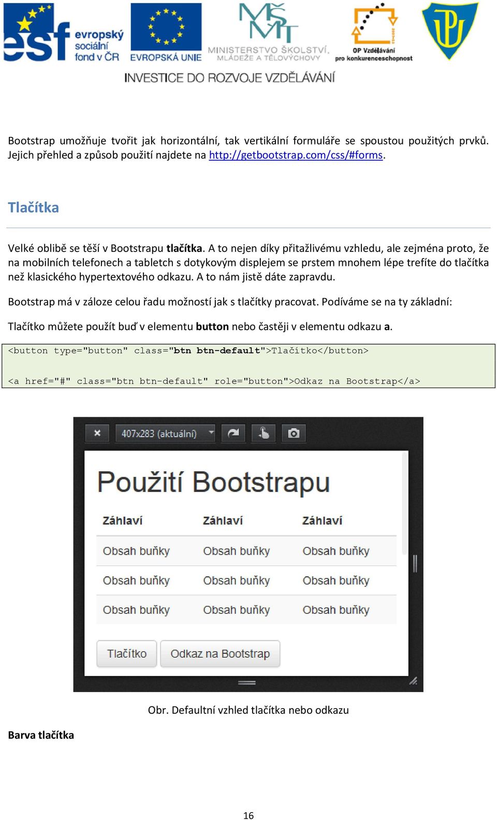Rotate the responsive viewport icon

click(233, 433)
